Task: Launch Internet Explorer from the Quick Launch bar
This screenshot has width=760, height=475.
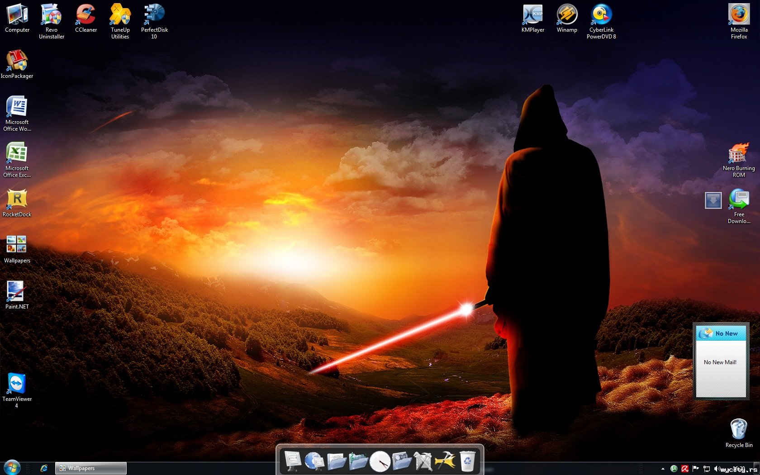Action: click(44, 468)
